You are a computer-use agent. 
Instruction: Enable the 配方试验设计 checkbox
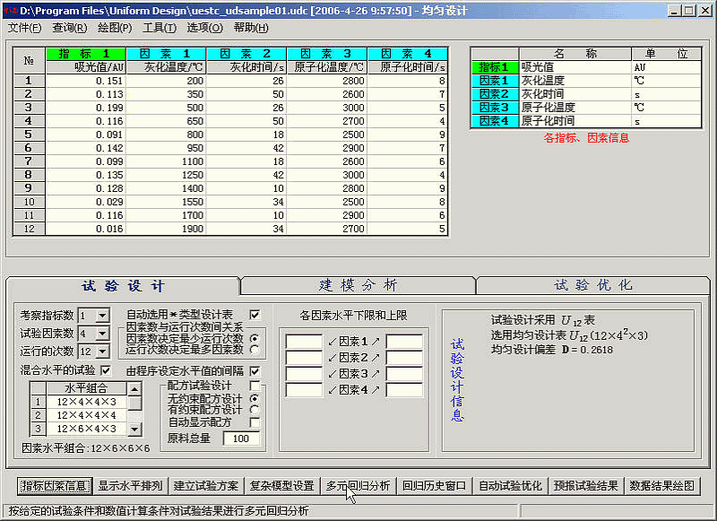(255, 386)
